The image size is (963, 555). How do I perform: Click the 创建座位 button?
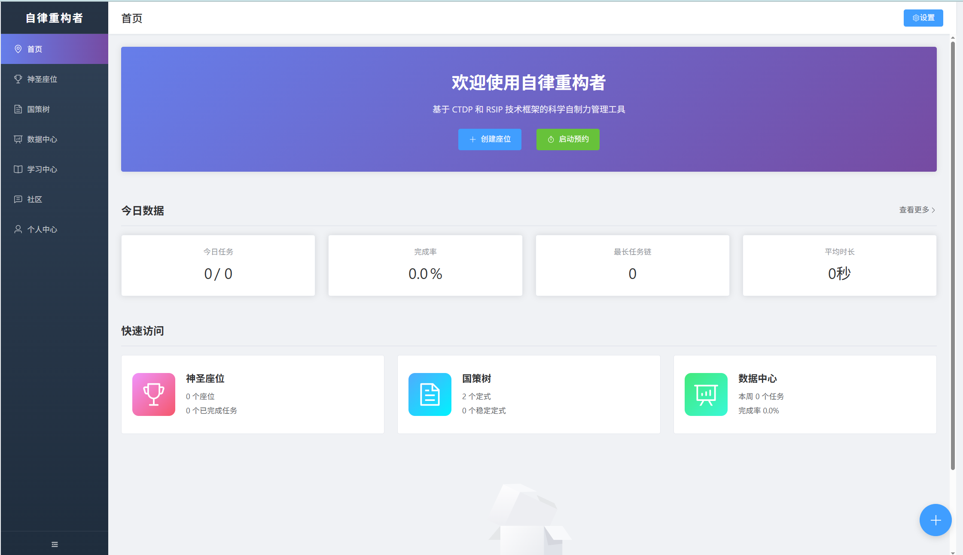[490, 139]
